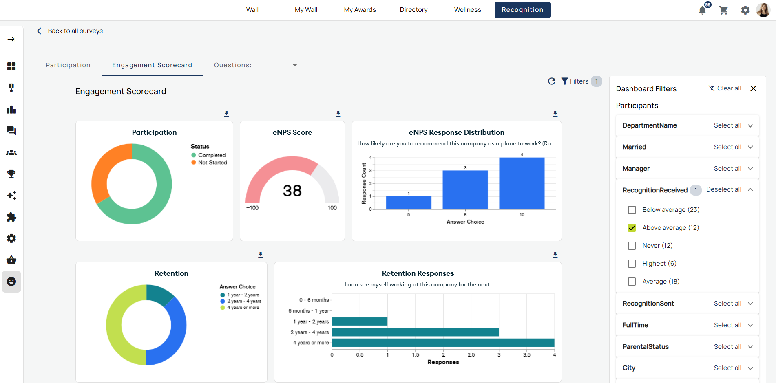Switch to the Participation tab
Image resolution: width=776 pixels, height=383 pixels.
pos(68,65)
